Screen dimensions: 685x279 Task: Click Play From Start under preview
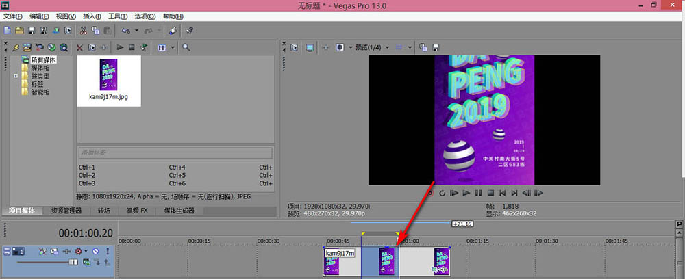pos(454,193)
